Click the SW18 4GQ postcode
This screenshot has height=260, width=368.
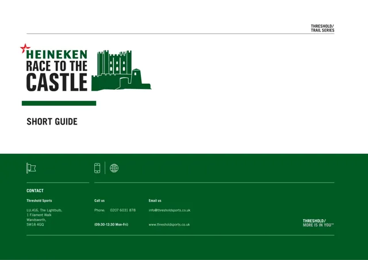pyautogui.click(x=35, y=224)
